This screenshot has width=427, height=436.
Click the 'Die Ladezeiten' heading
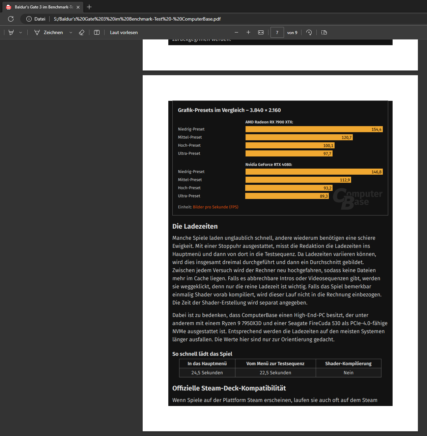tap(195, 226)
